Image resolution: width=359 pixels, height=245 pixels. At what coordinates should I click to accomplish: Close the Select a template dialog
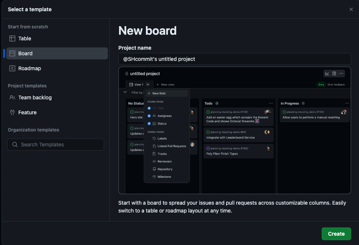[x=351, y=9]
